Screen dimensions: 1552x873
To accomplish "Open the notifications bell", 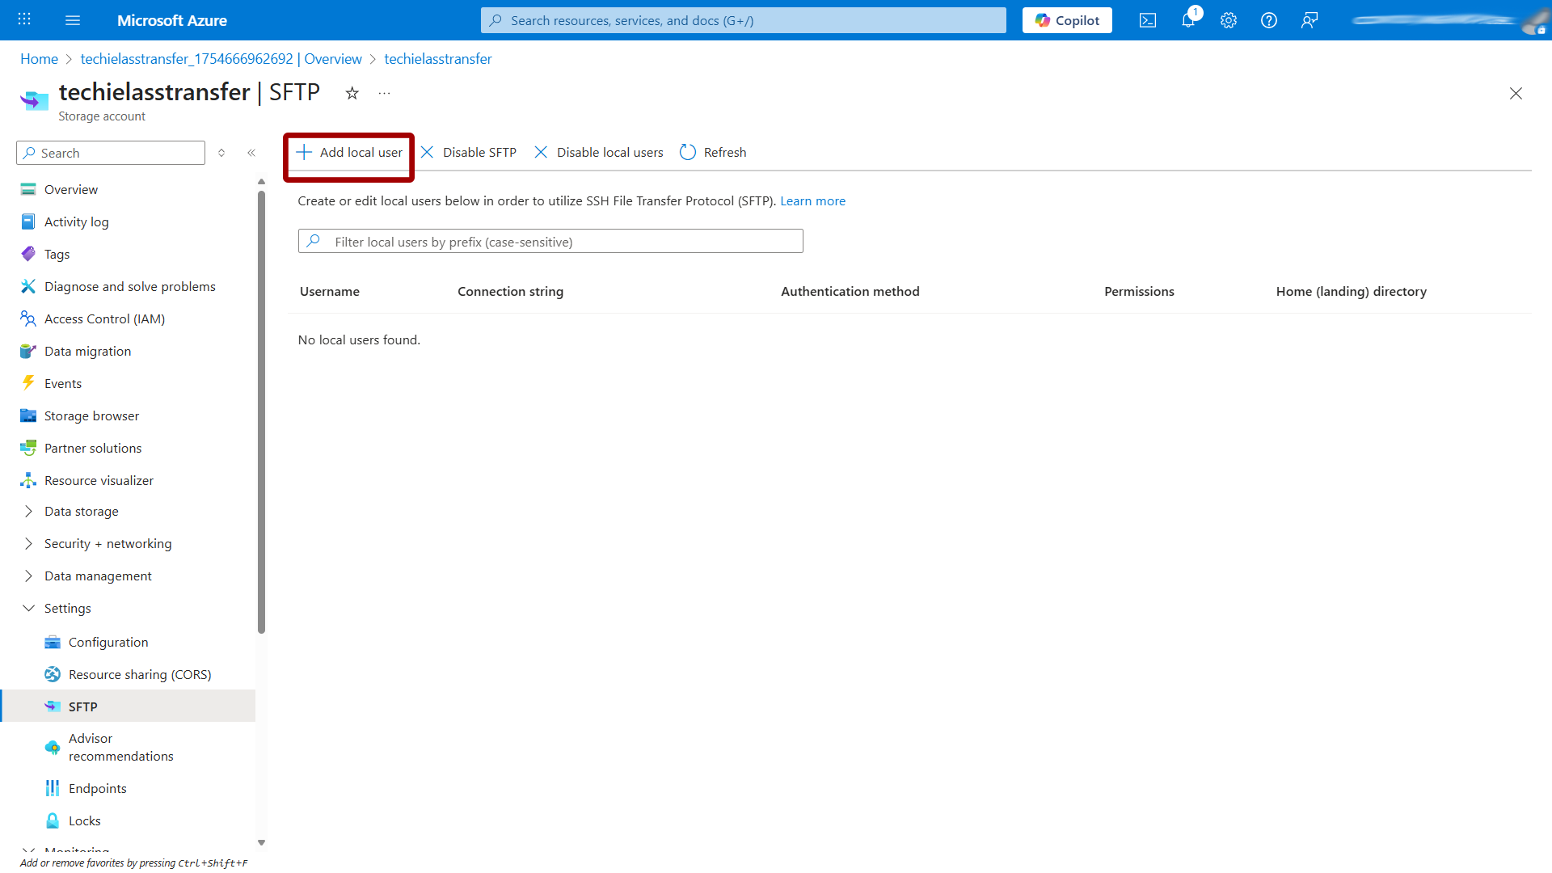I will [1187, 20].
